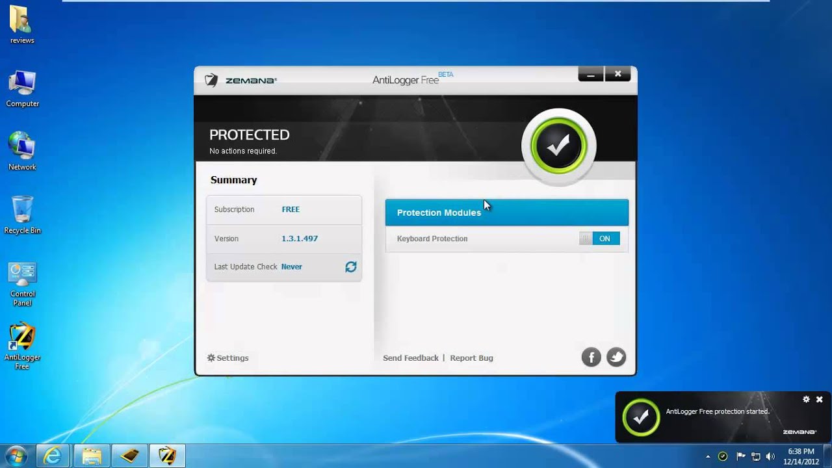
Task: Open the Windows Start menu
Action: (16, 456)
